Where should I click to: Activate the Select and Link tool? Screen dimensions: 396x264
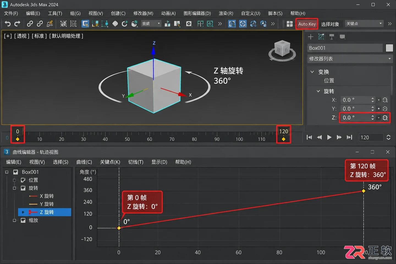pyautogui.click(x=30, y=24)
